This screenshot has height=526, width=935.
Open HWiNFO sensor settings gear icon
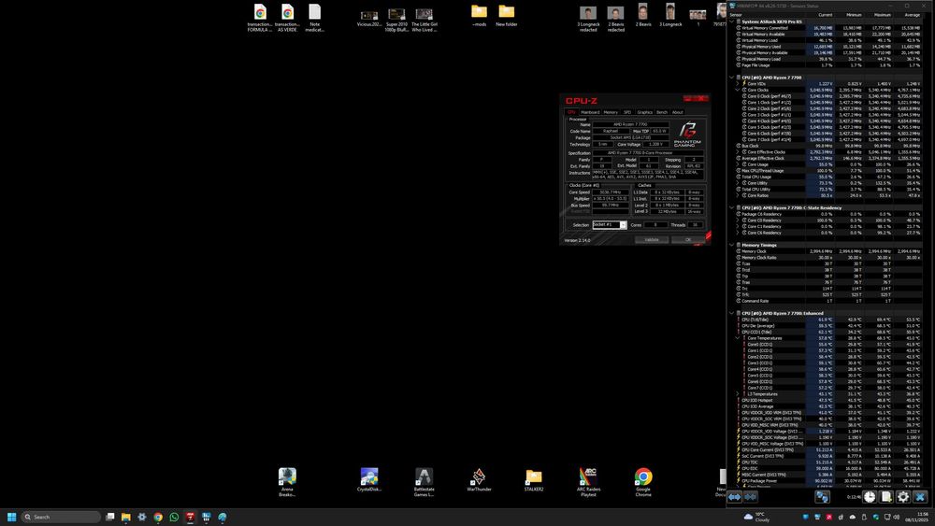(x=903, y=496)
